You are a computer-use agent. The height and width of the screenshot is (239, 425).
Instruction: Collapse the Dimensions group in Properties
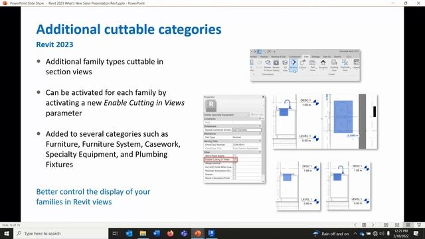point(260,126)
